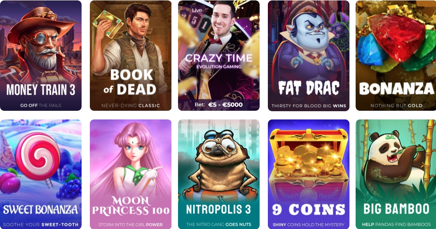Open the Crazy Time live game card
436x229 pixels.
tap(219, 56)
